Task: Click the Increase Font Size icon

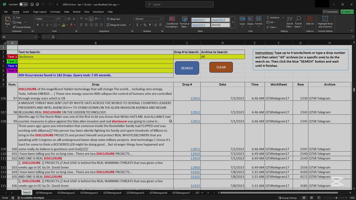Action: click(x=69, y=19)
